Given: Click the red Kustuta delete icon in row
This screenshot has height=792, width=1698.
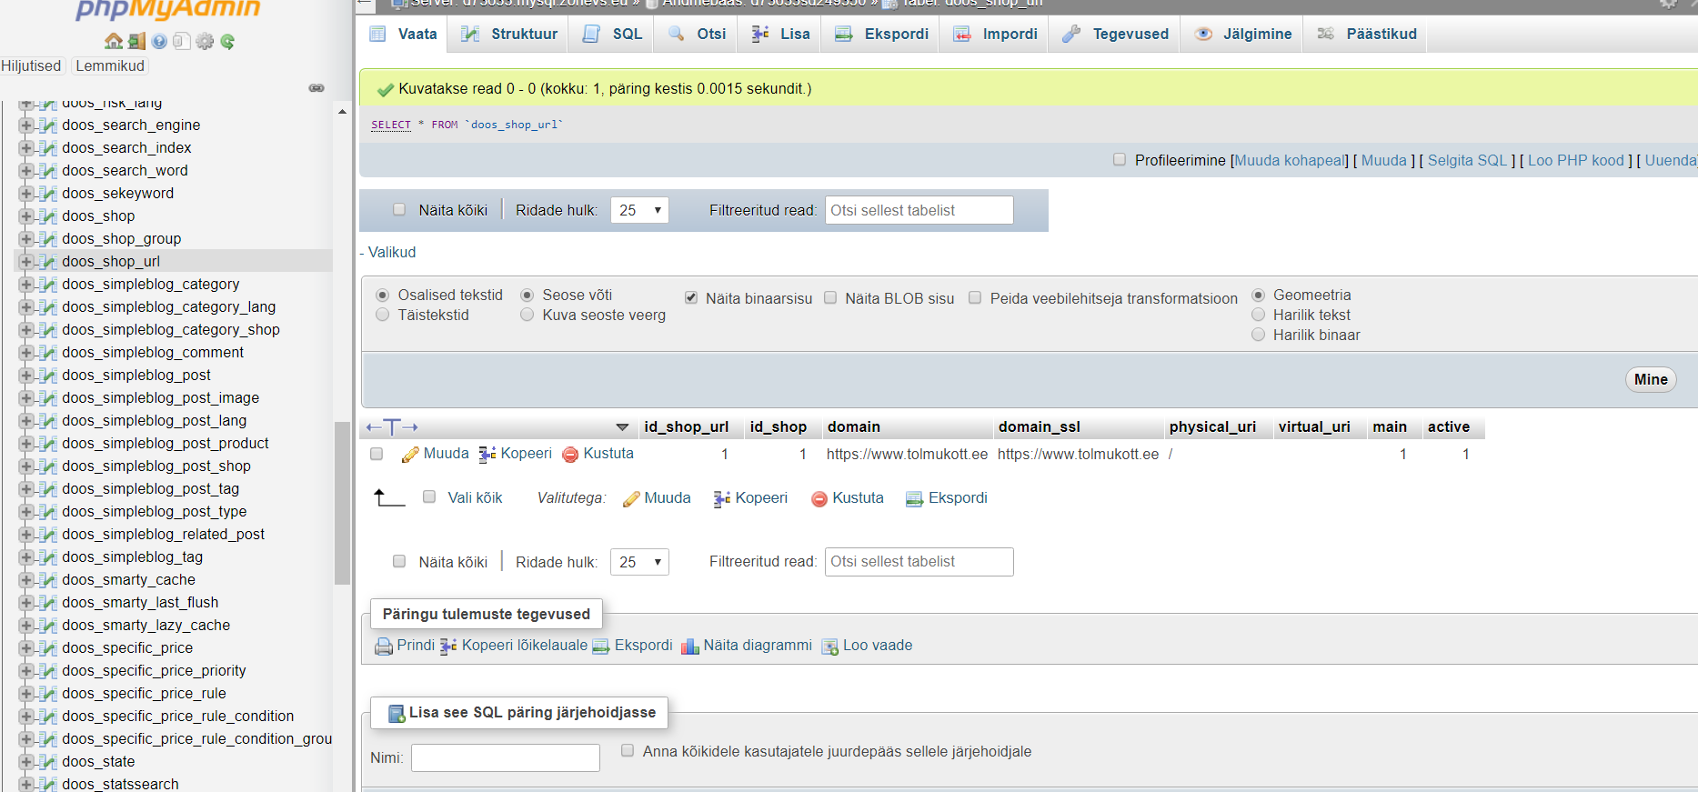Looking at the screenshot, I should click(x=570, y=455).
